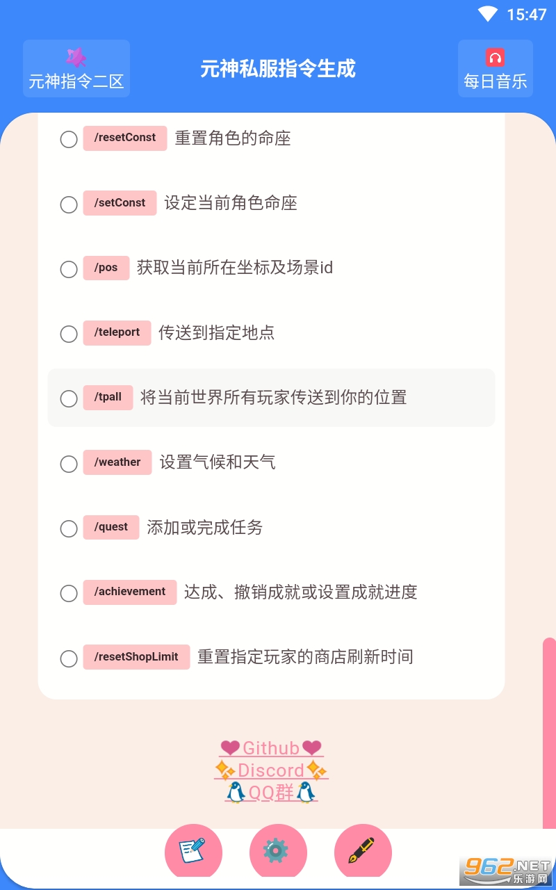
Task: Click the /achievement command tag
Action: click(130, 592)
